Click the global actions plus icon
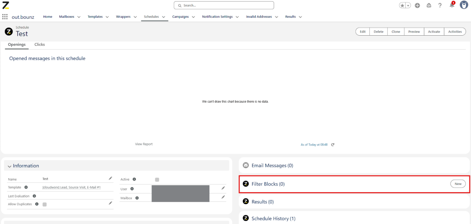 click(x=417, y=5)
